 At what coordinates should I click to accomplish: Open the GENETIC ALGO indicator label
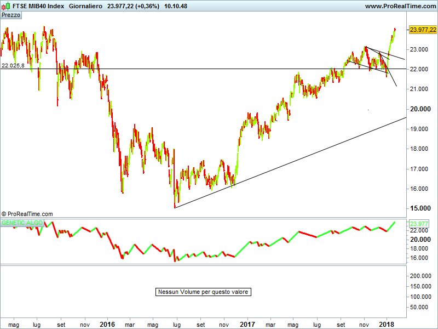(22, 223)
